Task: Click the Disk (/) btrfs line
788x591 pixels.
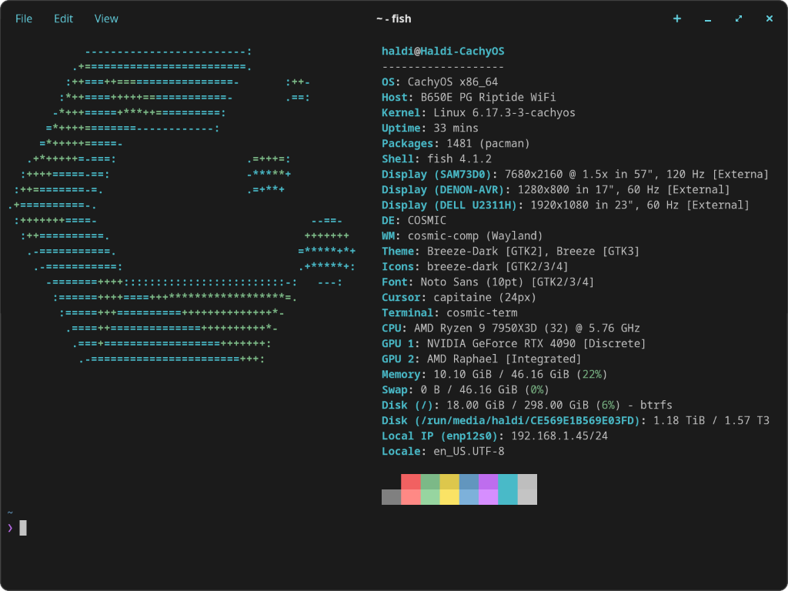Action: [526, 405]
